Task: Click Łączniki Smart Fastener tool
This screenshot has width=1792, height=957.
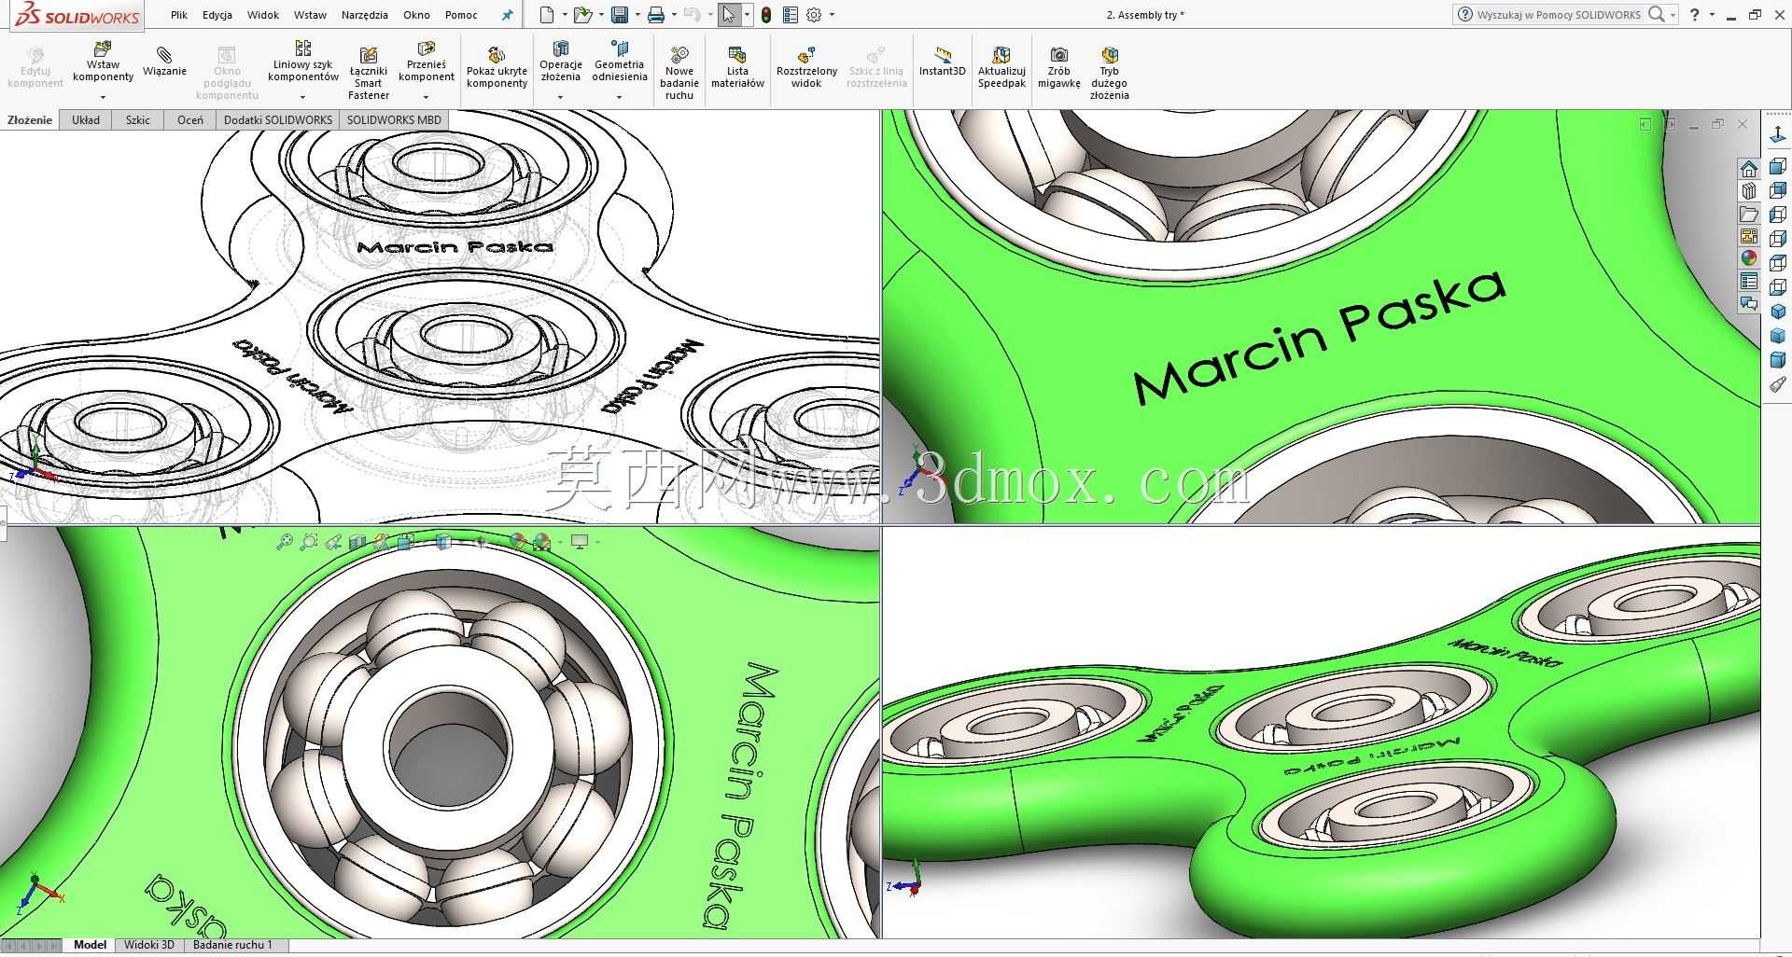Action: [369, 73]
